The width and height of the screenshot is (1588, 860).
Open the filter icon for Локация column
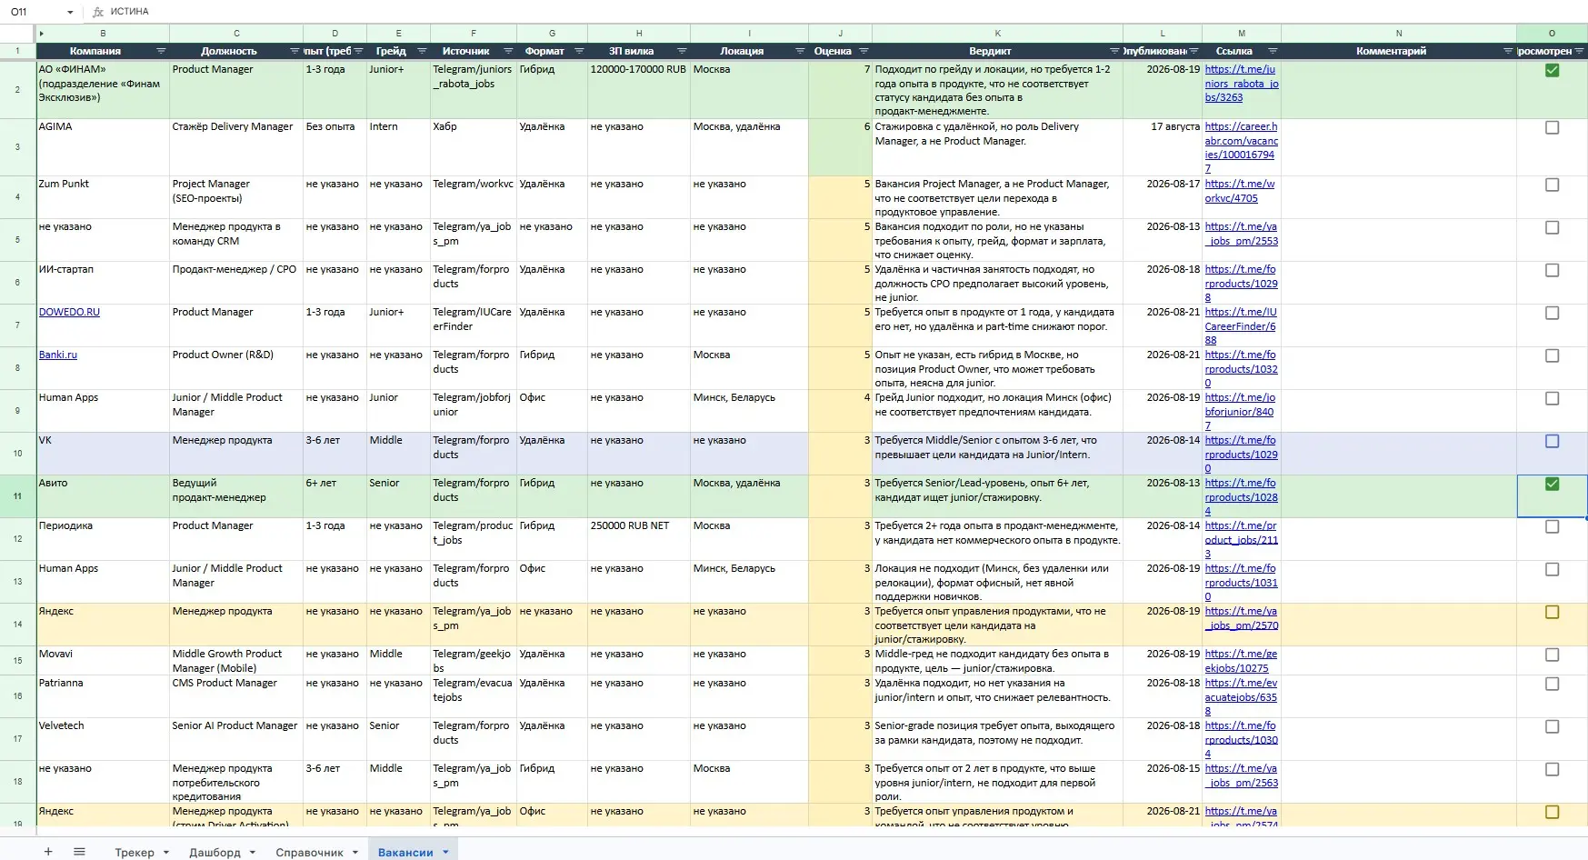pos(800,51)
